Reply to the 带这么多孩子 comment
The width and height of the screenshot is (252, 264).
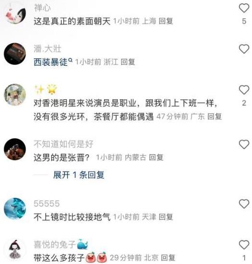coord(168,258)
